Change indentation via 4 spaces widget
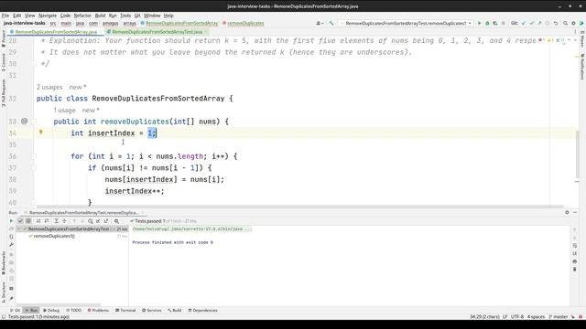The image size is (586, 329). point(536,317)
